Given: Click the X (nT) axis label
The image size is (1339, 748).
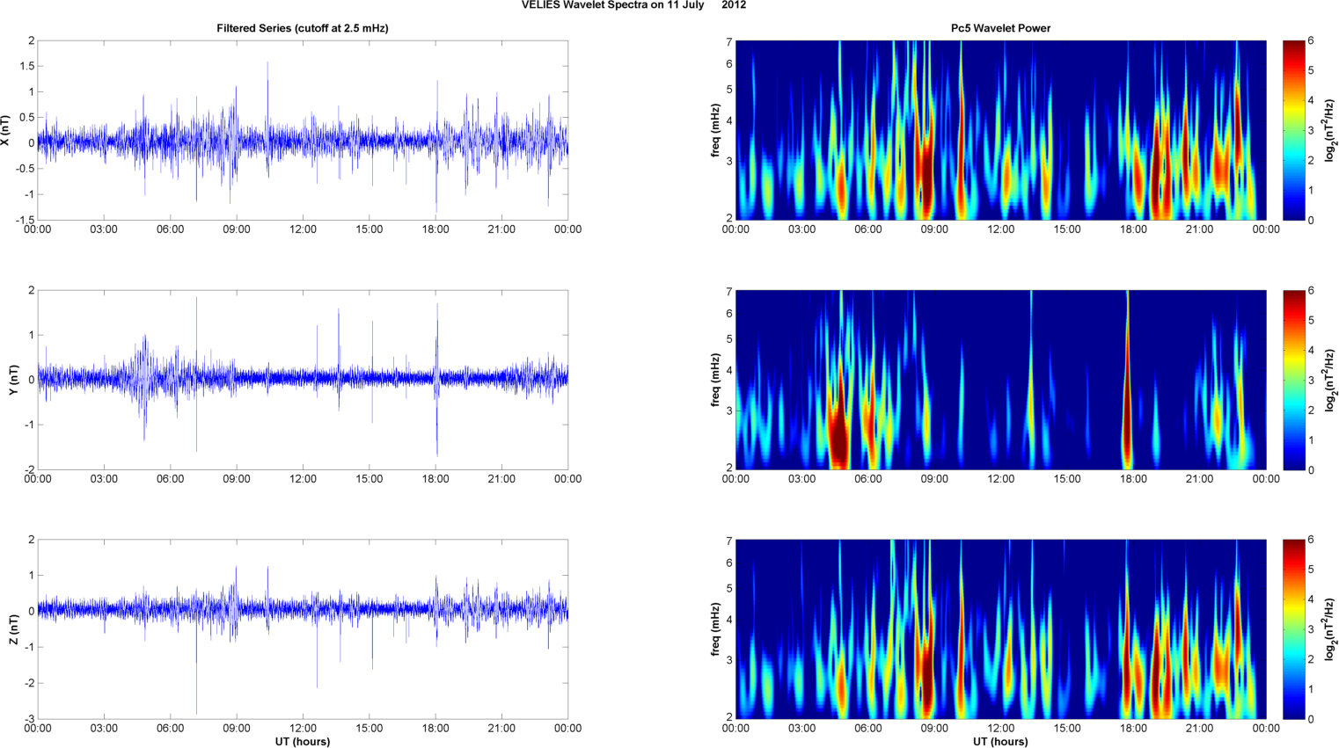Looking at the screenshot, I should [7, 130].
